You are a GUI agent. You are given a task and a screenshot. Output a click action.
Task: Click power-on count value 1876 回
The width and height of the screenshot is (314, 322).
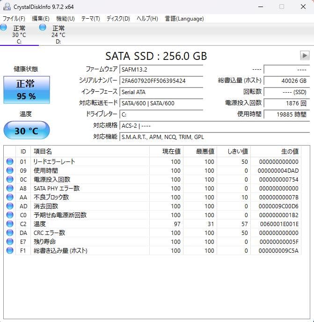click(287, 103)
